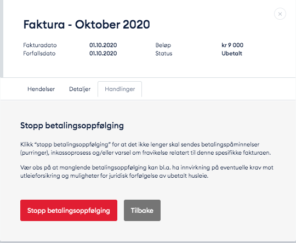Select the Fakturadato value 01.10.2020
The width and height of the screenshot is (296, 243).
[x=103, y=45]
